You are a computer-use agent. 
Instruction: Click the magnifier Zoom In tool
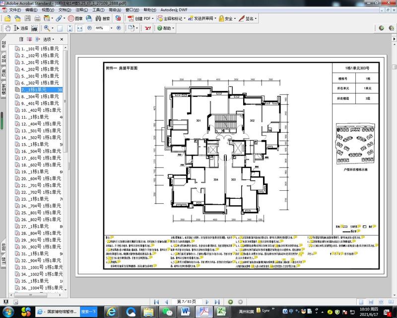click(47, 28)
